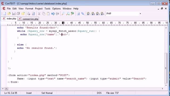This screenshot has width=170, height=96.
Task: Copy selection using the Copy icon
Action: [x=44, y=14]
